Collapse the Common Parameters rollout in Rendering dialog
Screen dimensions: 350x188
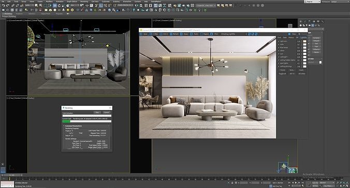tap(73, 126)
